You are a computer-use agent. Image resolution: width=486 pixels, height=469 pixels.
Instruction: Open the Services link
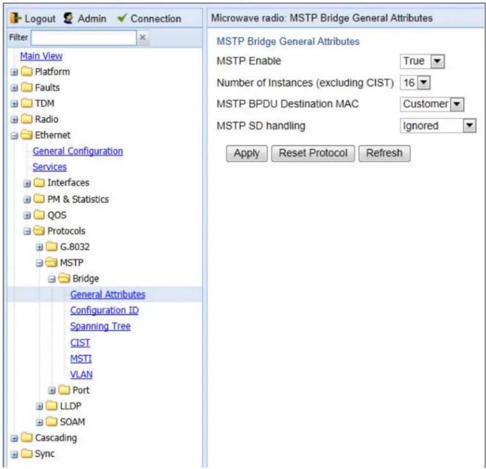[50, 167]
